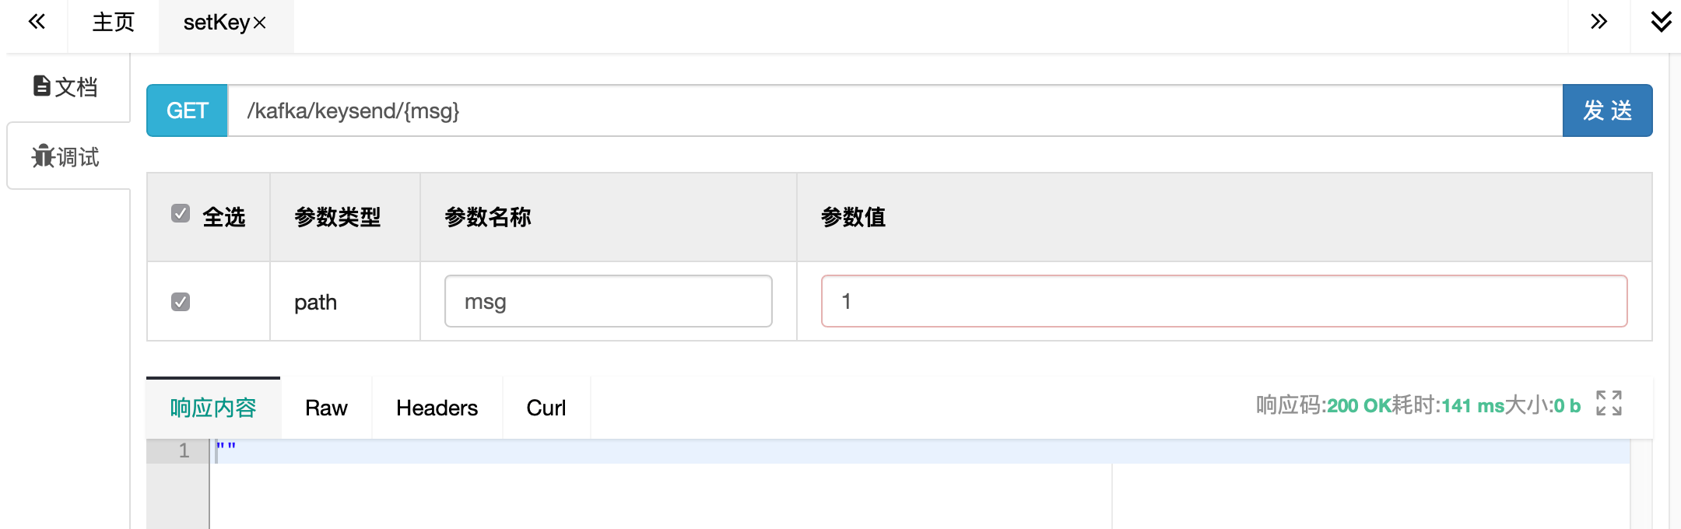Screen dimensions: 1681x529
Task: Select the 响应内容 response content tab
Action: 213,408
